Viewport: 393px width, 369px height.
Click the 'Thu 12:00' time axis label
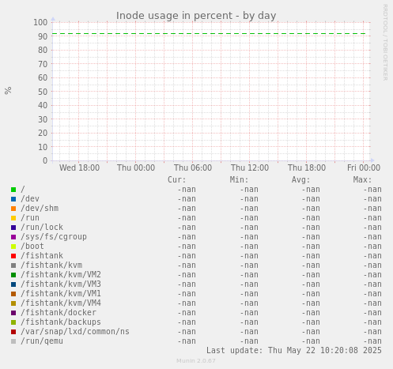pyautogui.click(x=250, y=168)
